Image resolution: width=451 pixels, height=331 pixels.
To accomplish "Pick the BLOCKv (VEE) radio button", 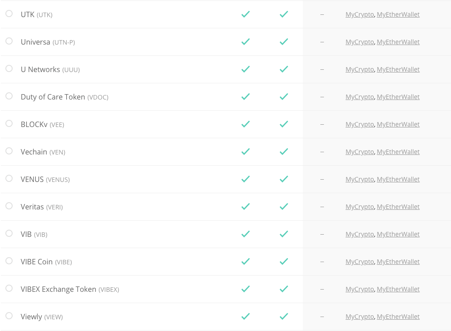I will point(9,123).
